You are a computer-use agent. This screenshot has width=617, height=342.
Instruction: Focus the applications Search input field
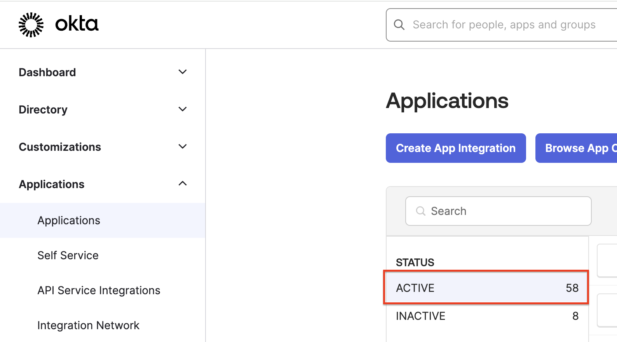point(498,211)
